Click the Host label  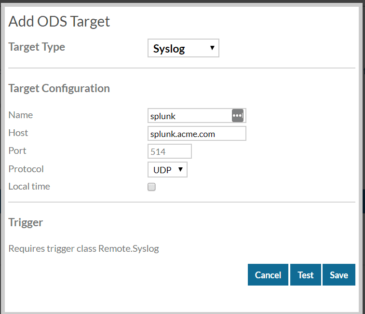pos(18,133)
